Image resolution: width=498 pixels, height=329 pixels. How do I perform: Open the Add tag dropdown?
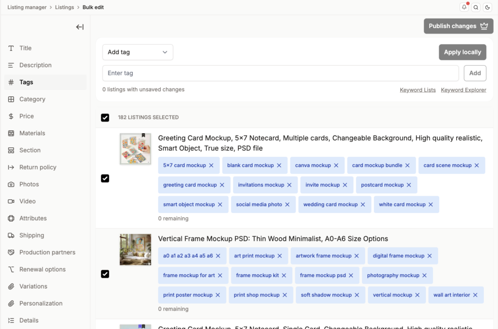(x=138, y=52)
